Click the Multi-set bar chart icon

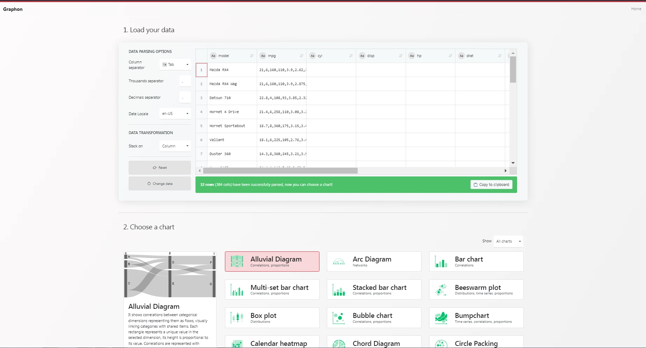[237, 290]
